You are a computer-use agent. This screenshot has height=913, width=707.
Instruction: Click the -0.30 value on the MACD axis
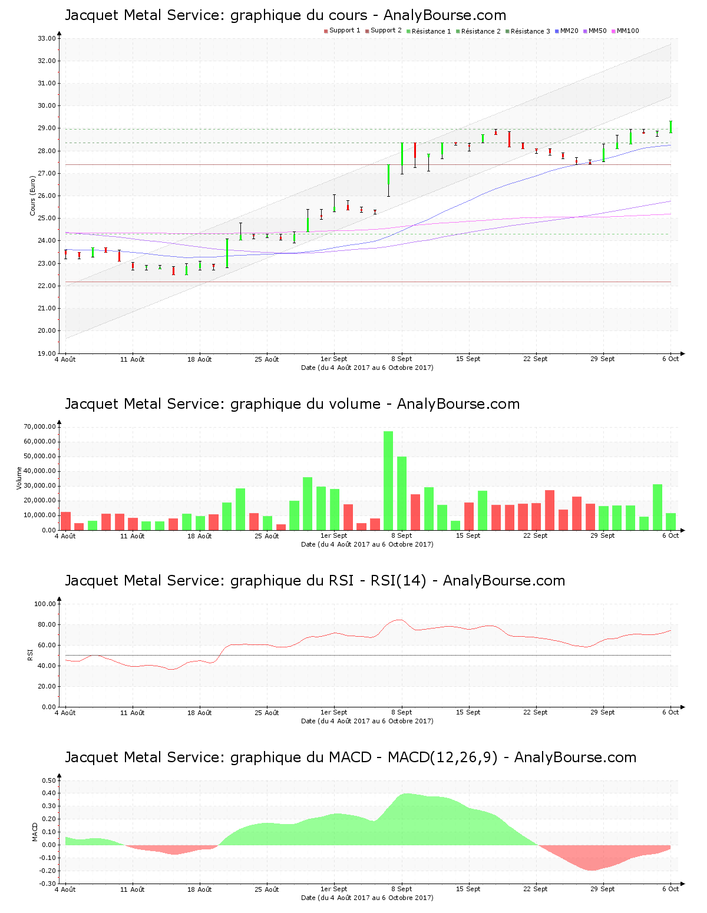pos(48,884)
